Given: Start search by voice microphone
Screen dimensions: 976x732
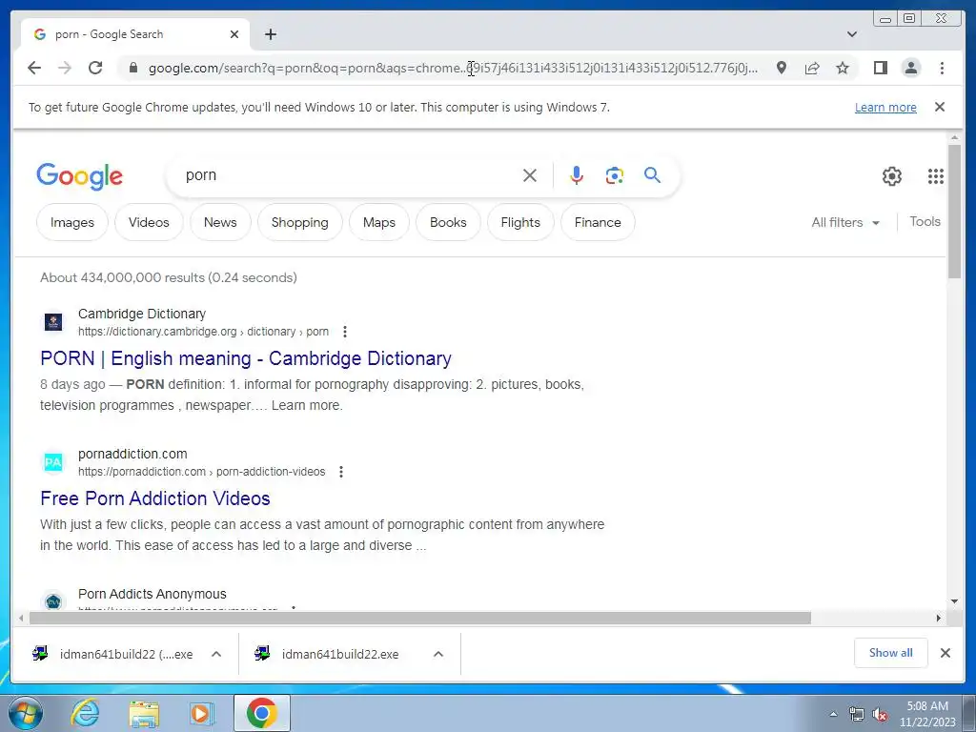Looking at the screenshot, I should tap(577, 175).
